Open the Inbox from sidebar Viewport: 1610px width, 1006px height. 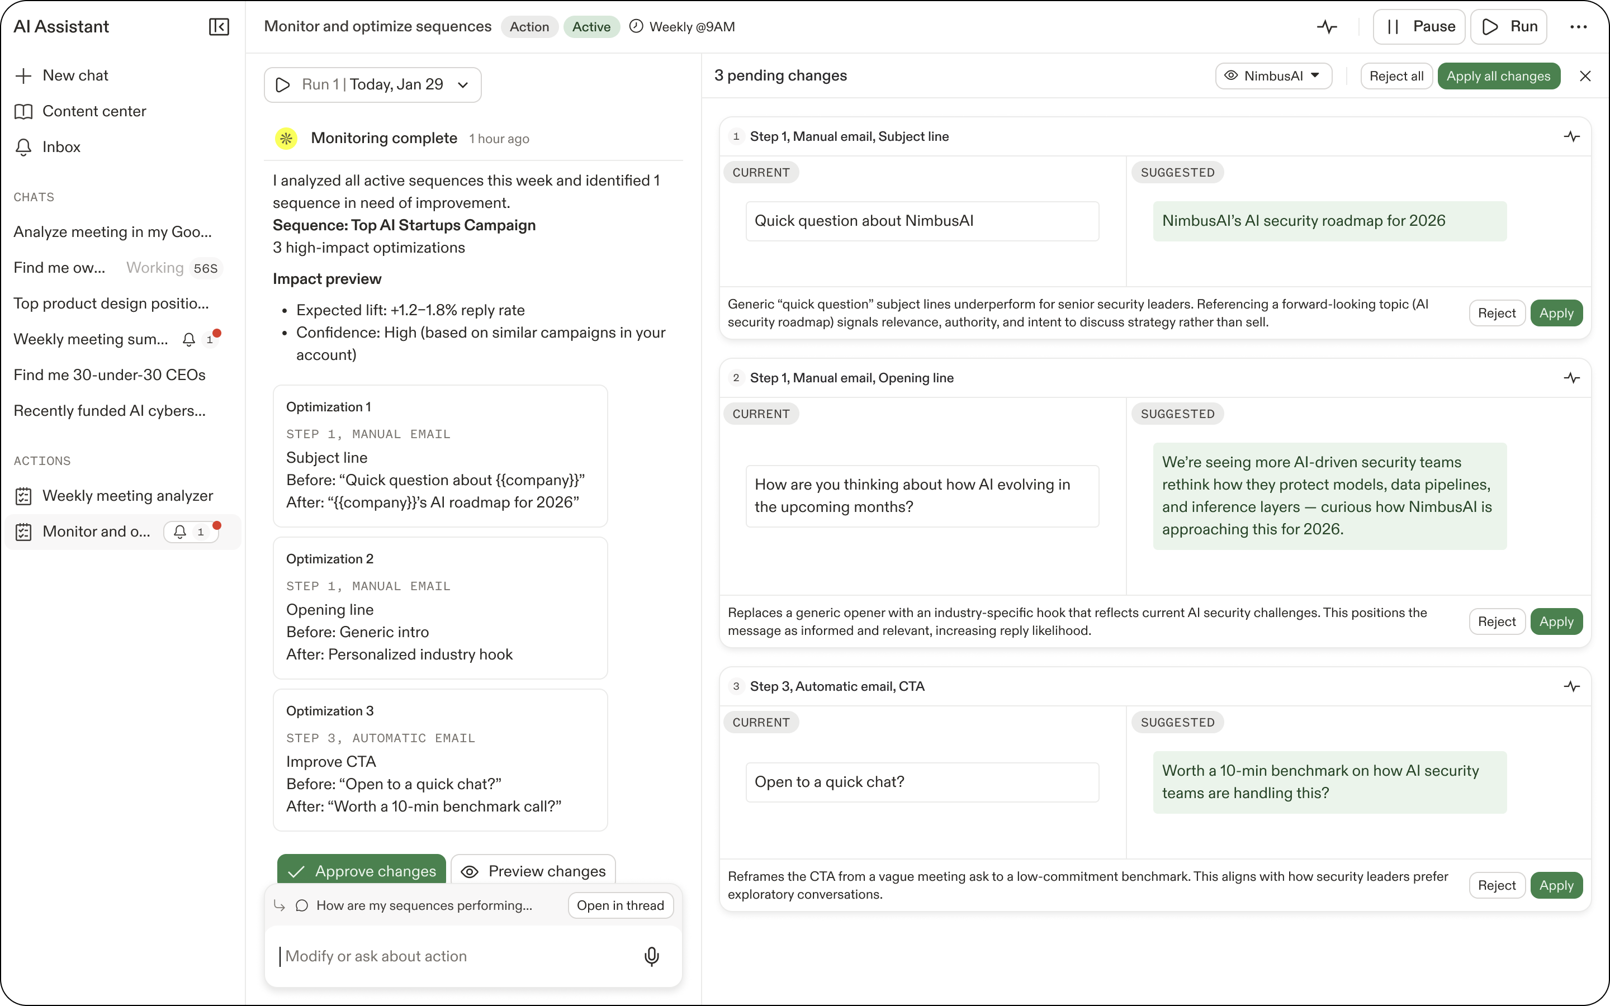point(61,147)
